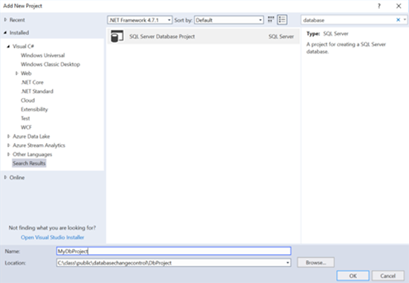Select the Search Results item
409x283 pixels.
point(29,163)
